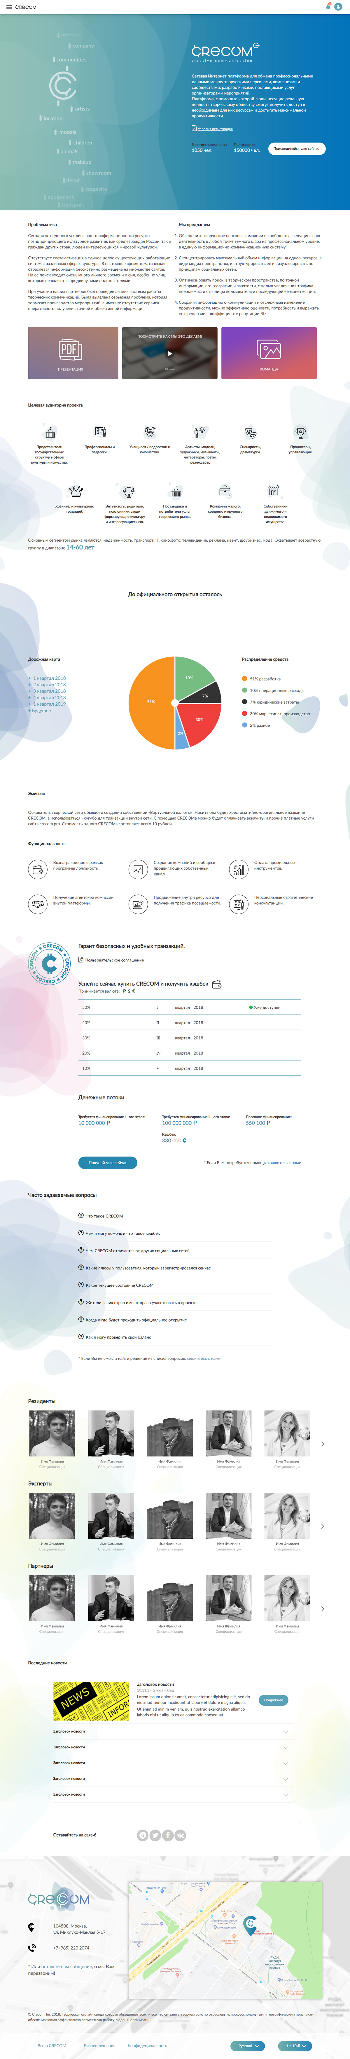
Task: Open the «1 = 10 ₽» currency dropdown
Action: pos(295,2046)
